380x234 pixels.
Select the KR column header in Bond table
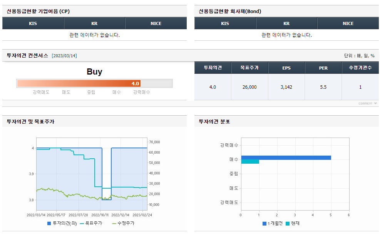286,23
